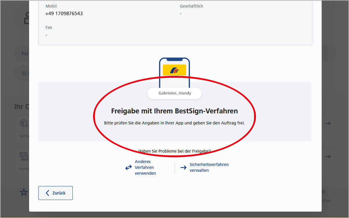Screen dimensions: 349x218
Task: Click the Mobil field label
Action: [x=51, y=6]
